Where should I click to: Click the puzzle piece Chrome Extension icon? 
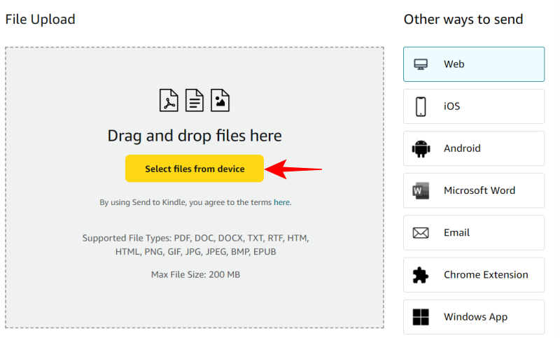pyautogui.click(x=421, y=275)
